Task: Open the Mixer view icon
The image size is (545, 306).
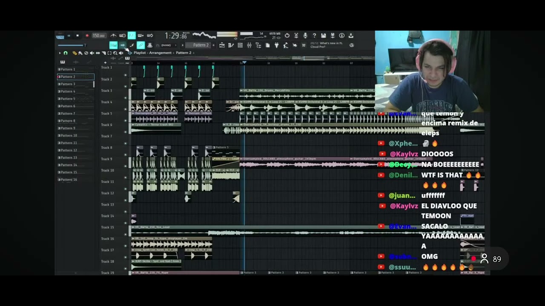Action: [x=250, y=45]
